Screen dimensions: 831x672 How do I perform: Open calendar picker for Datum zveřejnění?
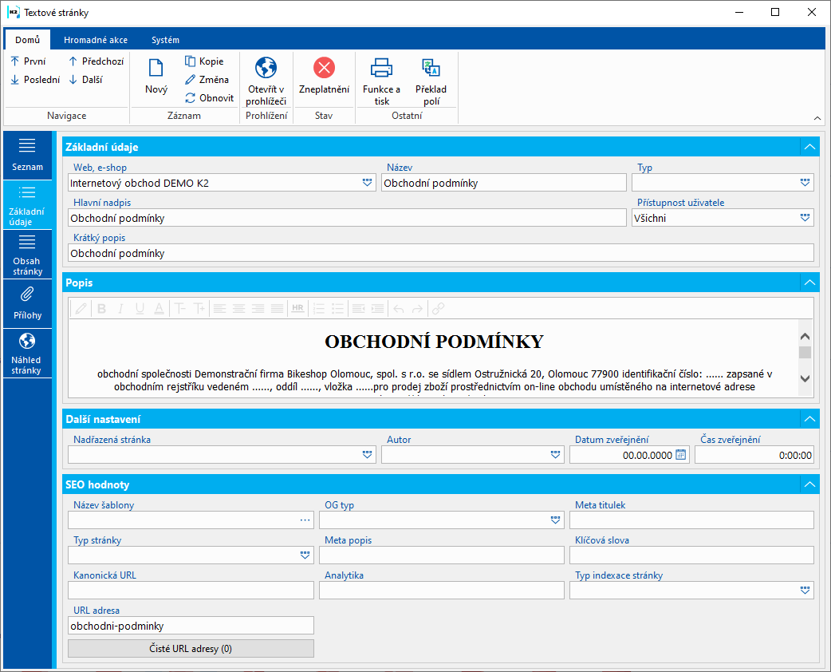[681, 455]
